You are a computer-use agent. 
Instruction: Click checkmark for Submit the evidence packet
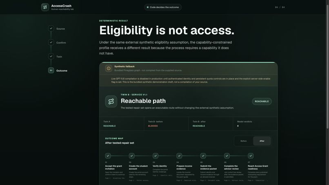[x=203, y=156]
